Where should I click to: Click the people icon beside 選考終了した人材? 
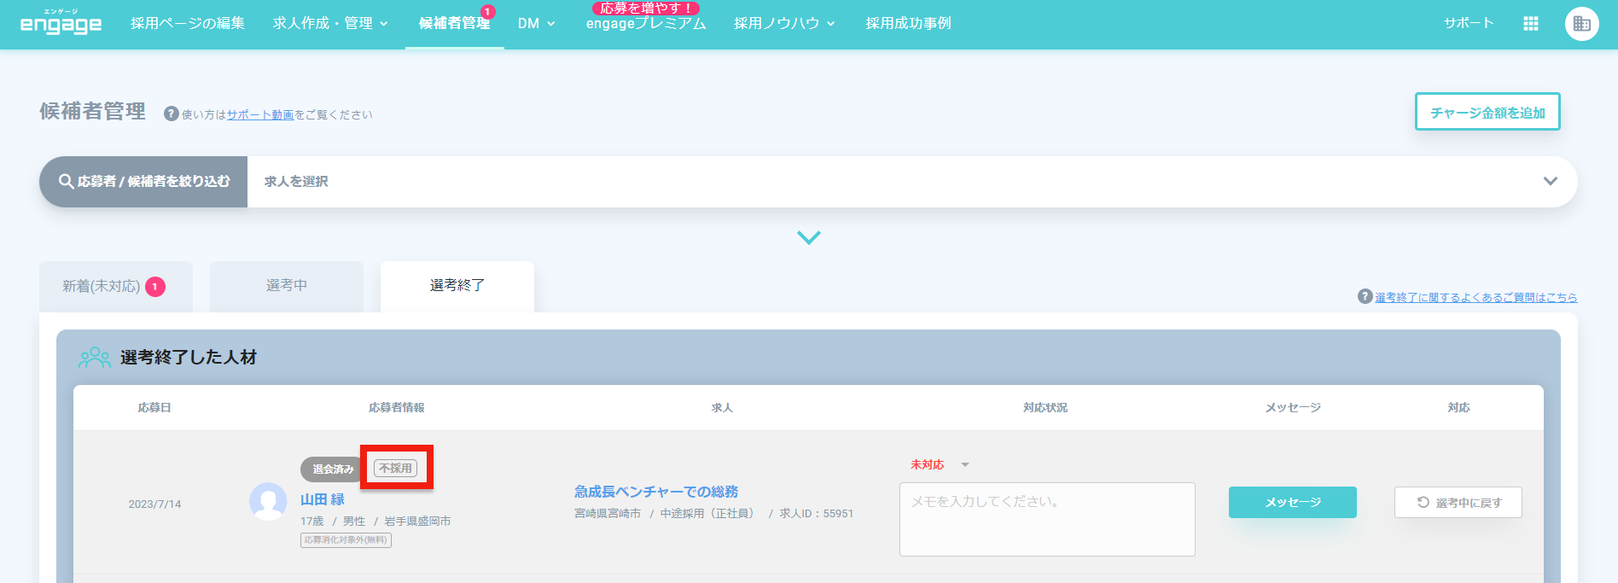point(95,357)
